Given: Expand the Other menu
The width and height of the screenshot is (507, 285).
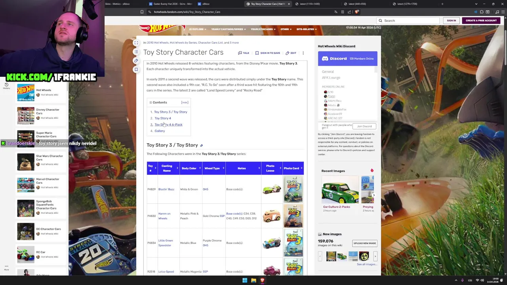Looking at the screenshot, I should click(x=286, y=29).
